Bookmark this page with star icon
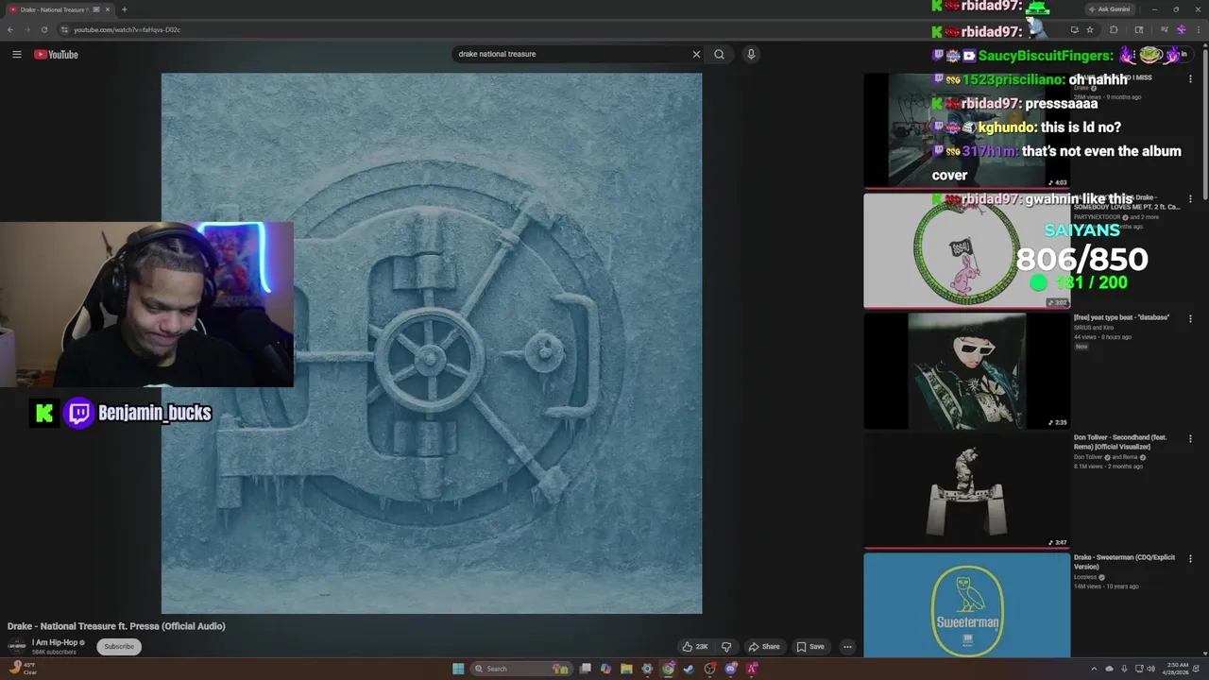The width and height of the screenshot is (1209, 680). [x=1090, y=29]
